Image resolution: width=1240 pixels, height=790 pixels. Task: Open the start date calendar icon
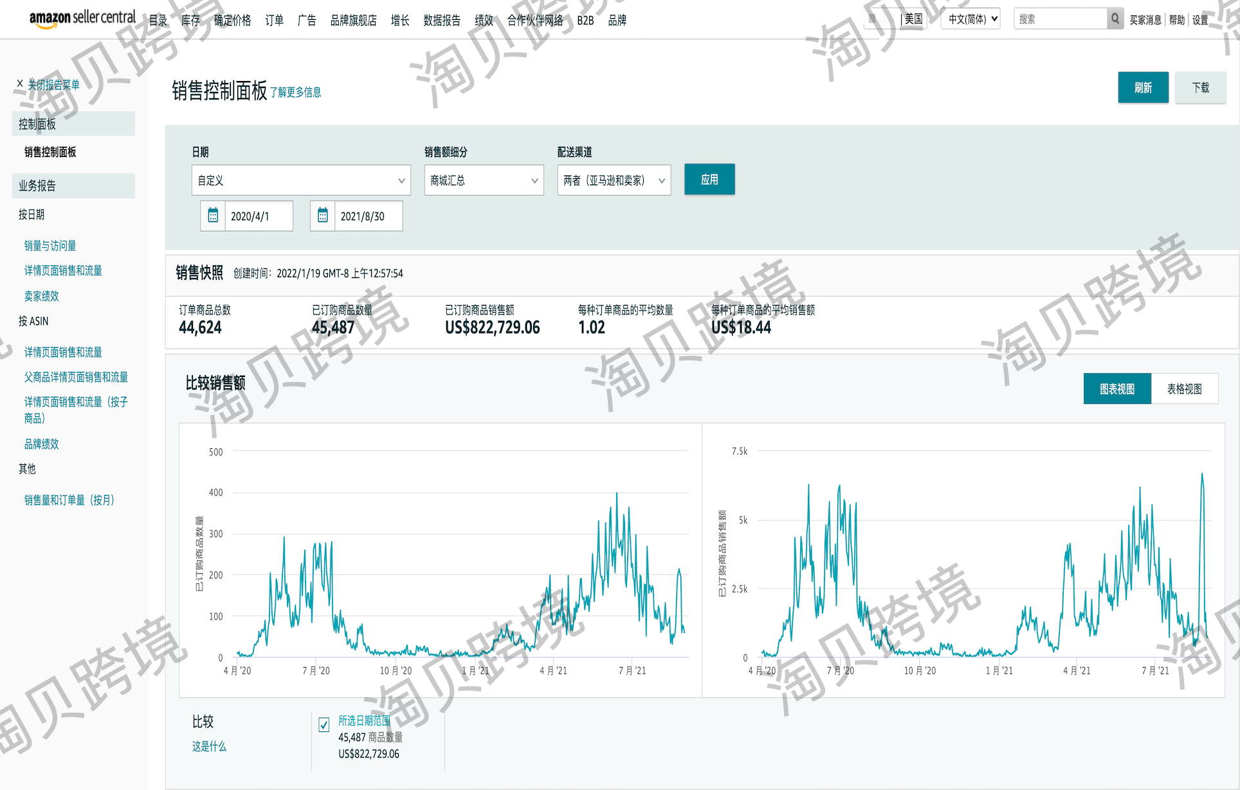point(213,216)
